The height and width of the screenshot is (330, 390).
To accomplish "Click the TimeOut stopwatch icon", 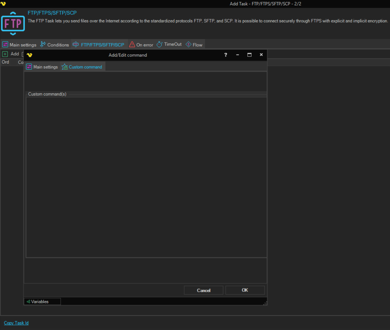I will coord(160,44).
